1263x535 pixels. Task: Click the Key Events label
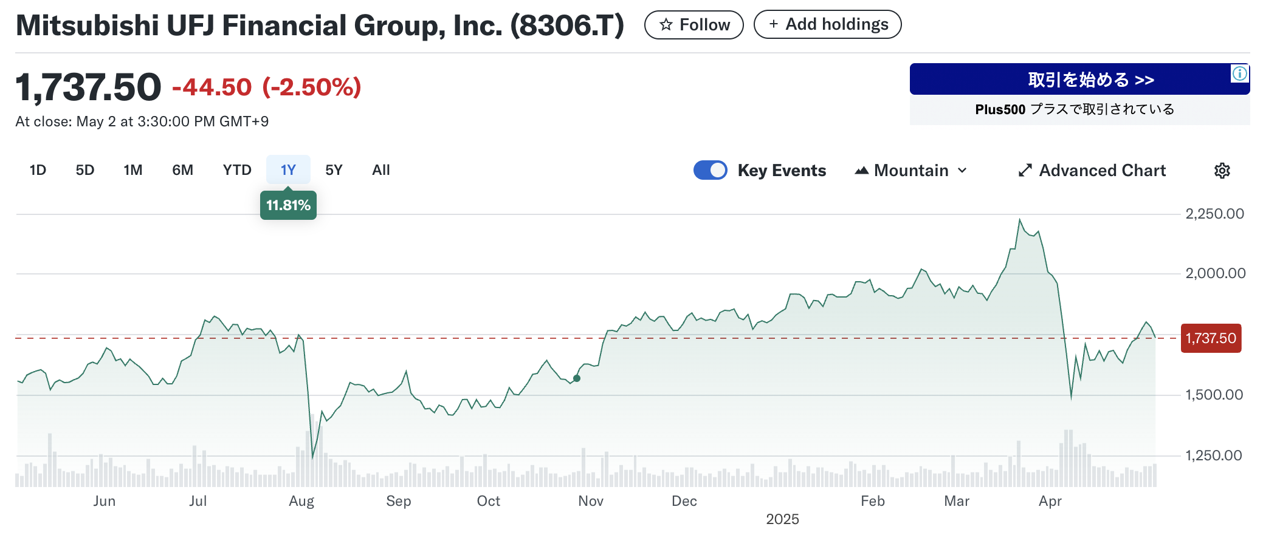pos(782,171)
